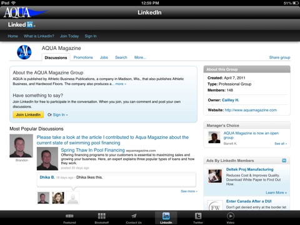The width and height of the screenshot is (300, 225).
Task: Tap the Contact Us paper plane icon
Action: [134, 216]
